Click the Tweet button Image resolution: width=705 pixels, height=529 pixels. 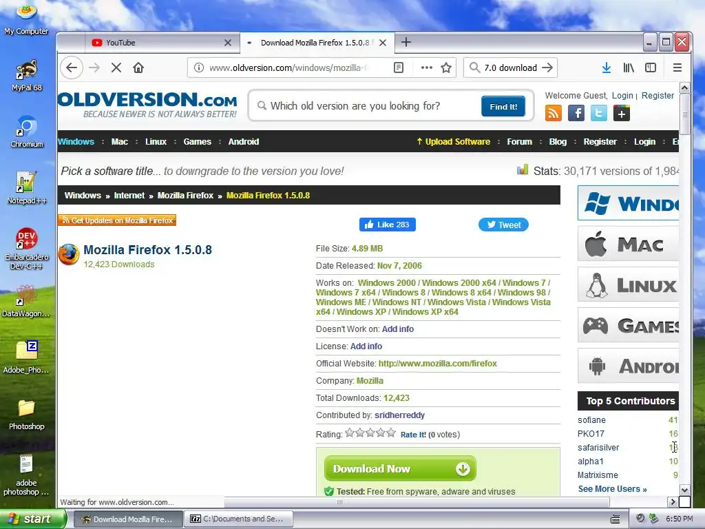click(x=503, y=225)
